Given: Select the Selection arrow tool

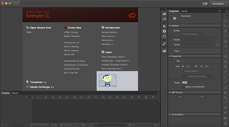Looking at the screenshot, I should (225, 16).
